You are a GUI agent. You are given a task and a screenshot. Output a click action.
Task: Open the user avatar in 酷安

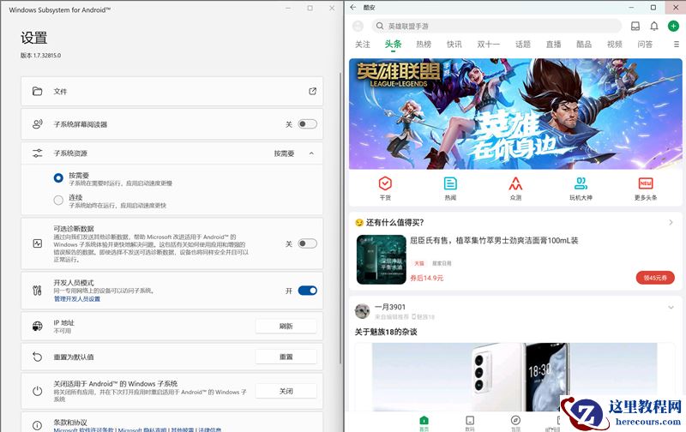pos(358,27)
